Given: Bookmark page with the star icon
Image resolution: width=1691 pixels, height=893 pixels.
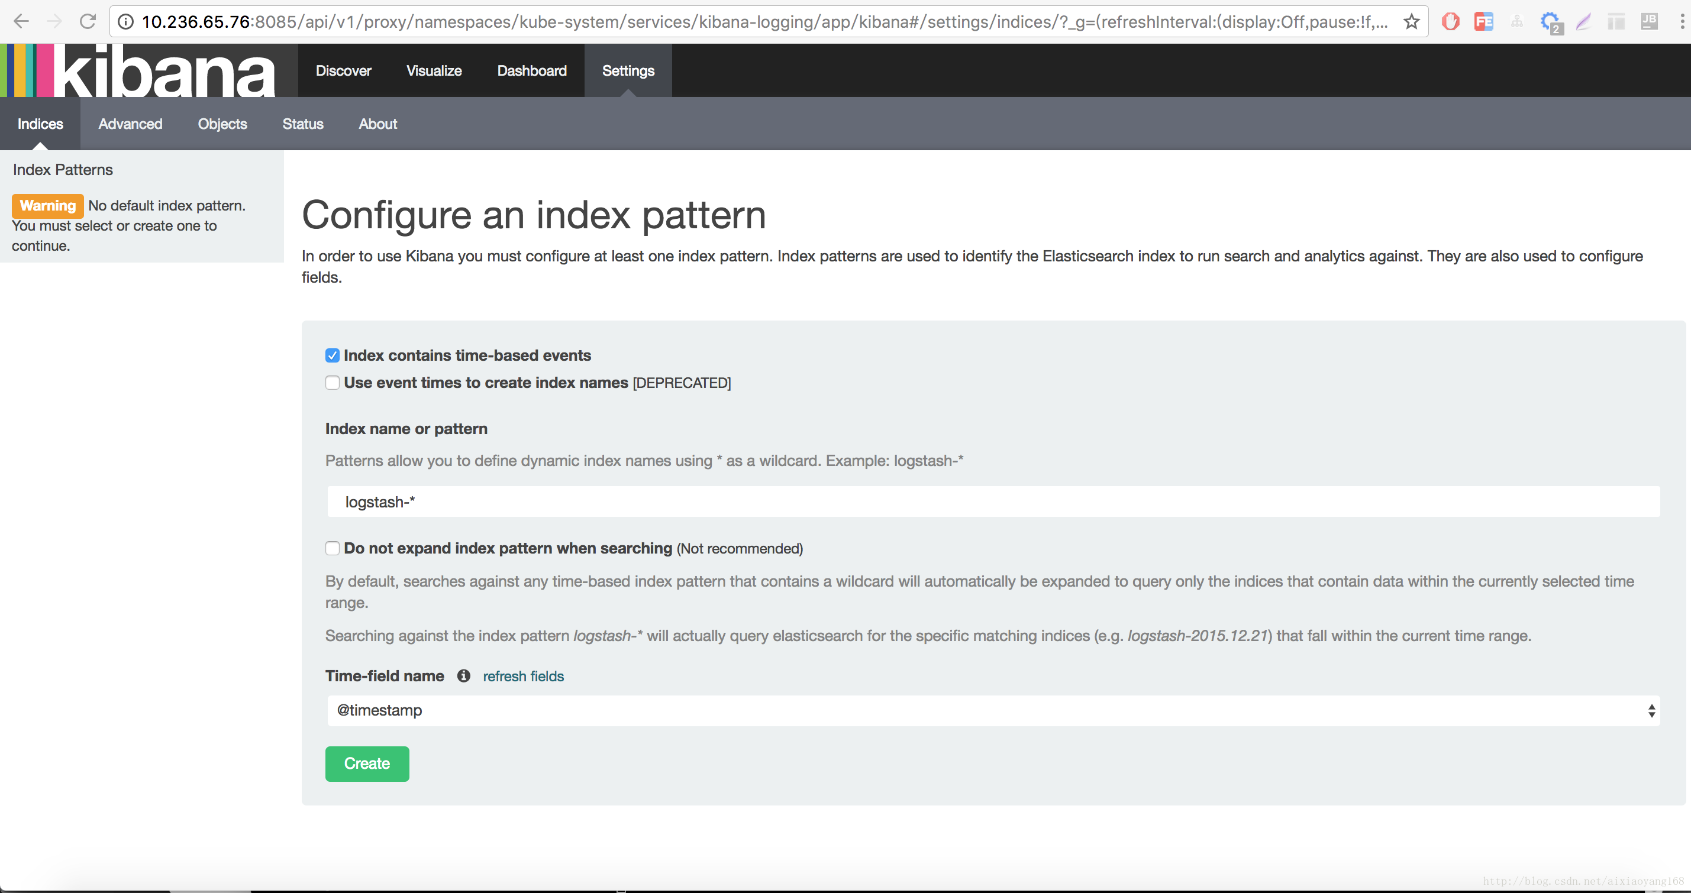Looking at the screenshot, I should coord(1411,22).
